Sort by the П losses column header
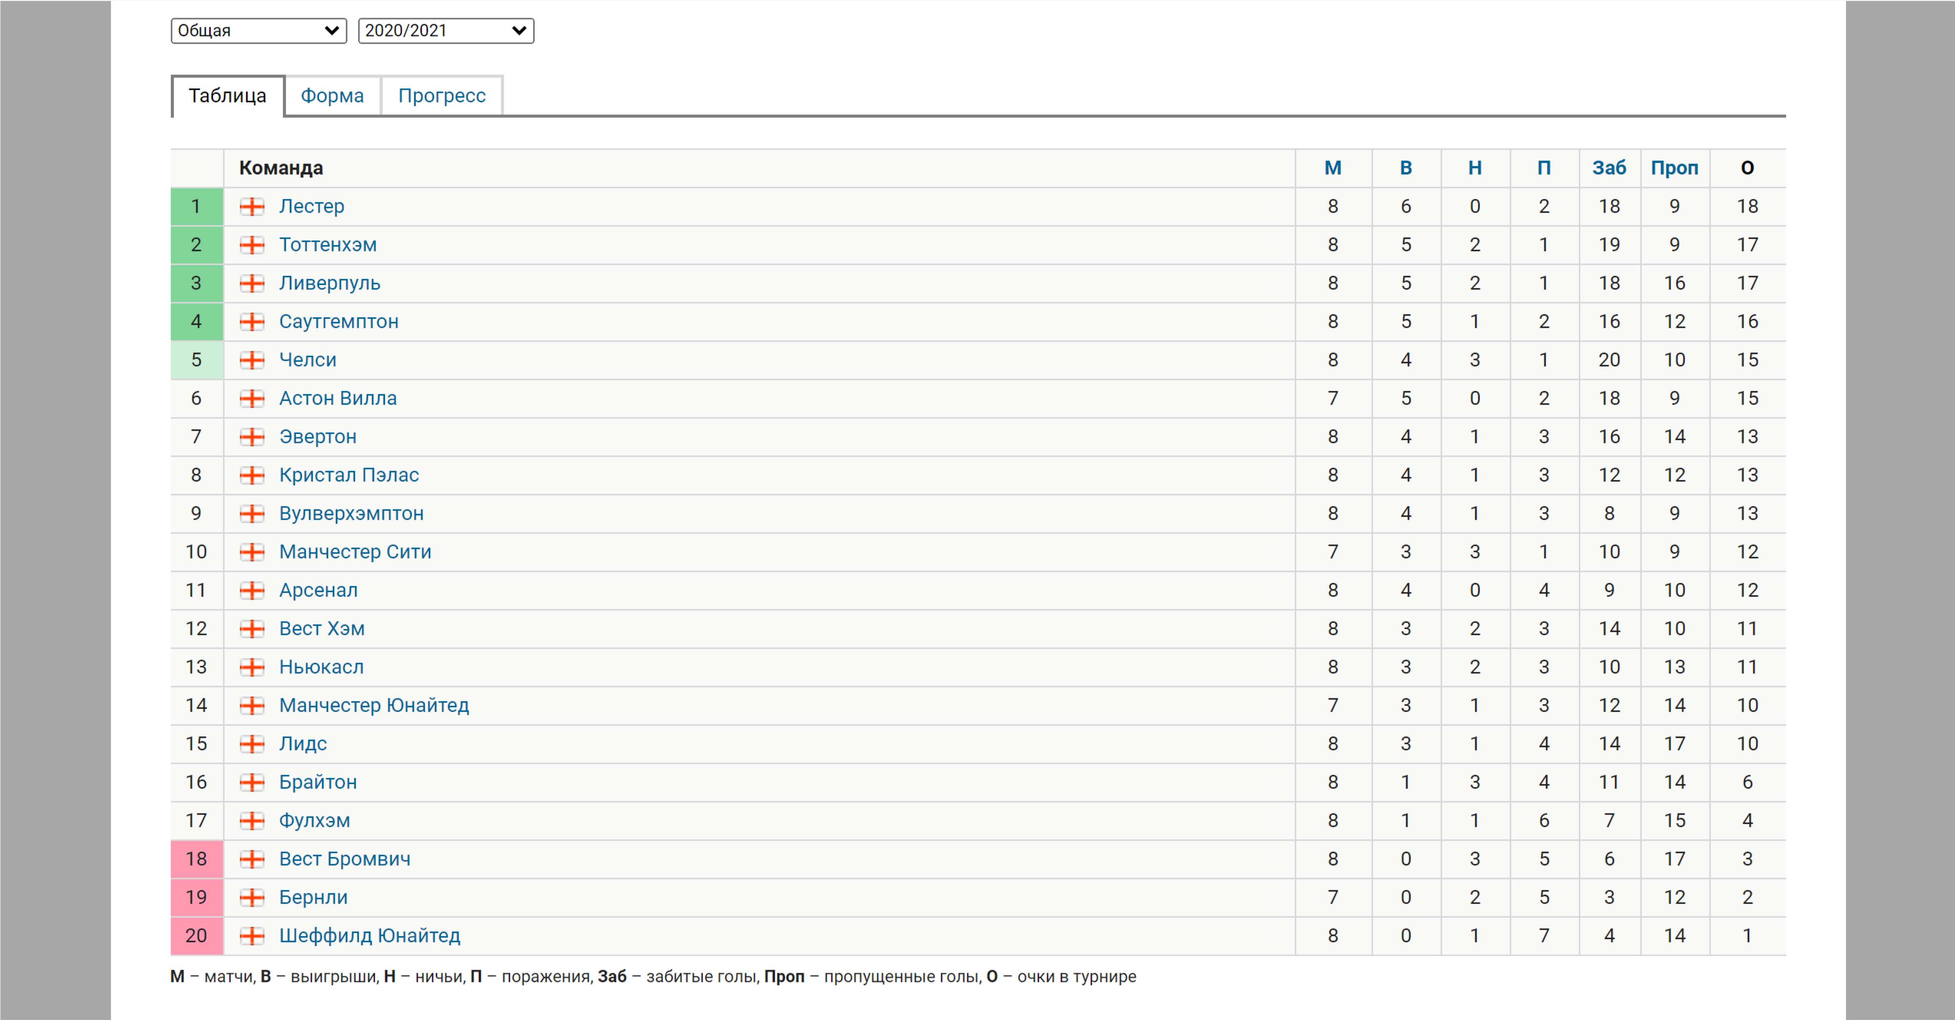Image resolution: width=1955 pixels, height=1020 pixels. point(1544,168)
